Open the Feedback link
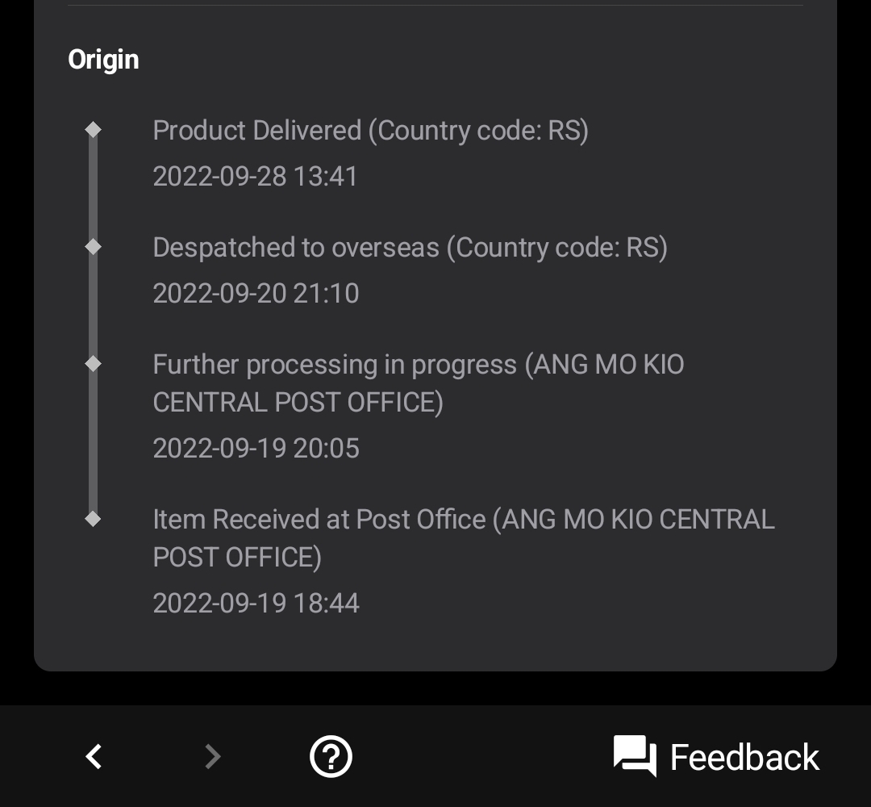871x807 pixels. [x=744, y=757]
